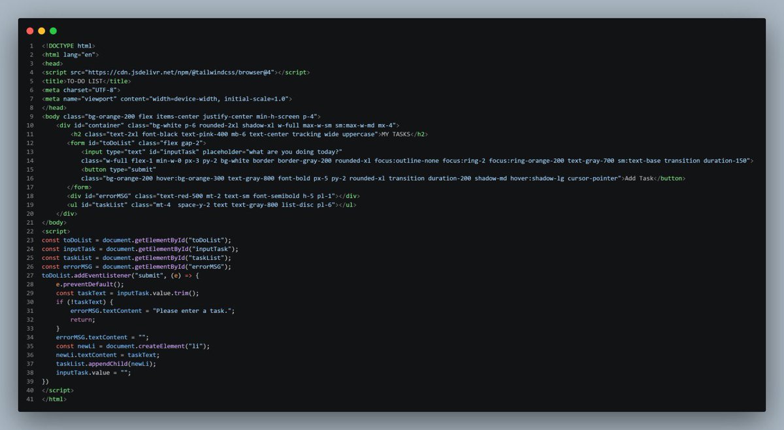Click the newLi.textContent = taskText line
The height and width of the screenshot is (430, 784).
(x=108, y=355)
